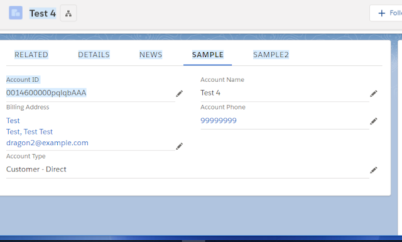402x242 pixels.
Task: Click the dragon2@example.com address line
Action: click(x=47, y=143)
